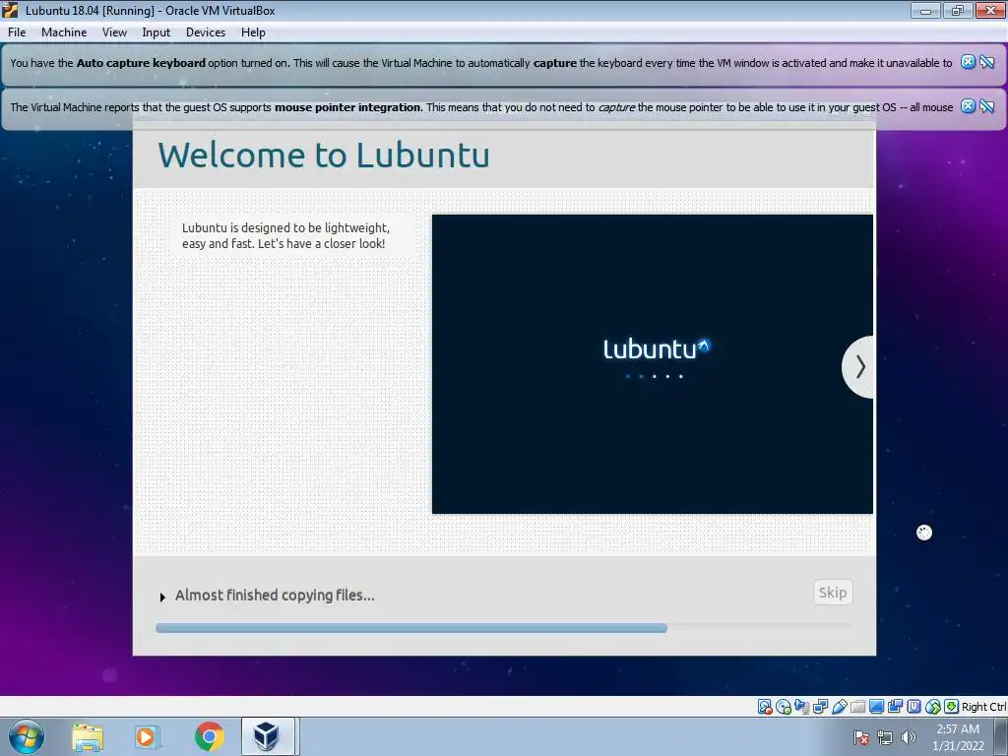Click the installation progress bar
The image size is (1008, 756).
[503, 628]
